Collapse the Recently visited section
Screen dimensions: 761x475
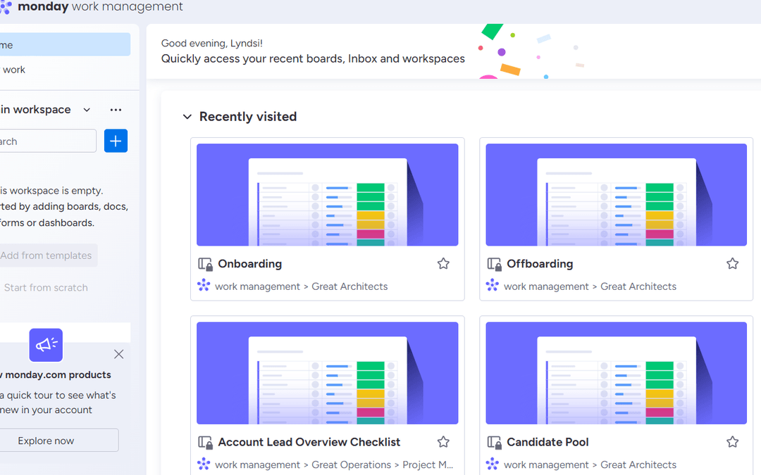tap(187, 116)
